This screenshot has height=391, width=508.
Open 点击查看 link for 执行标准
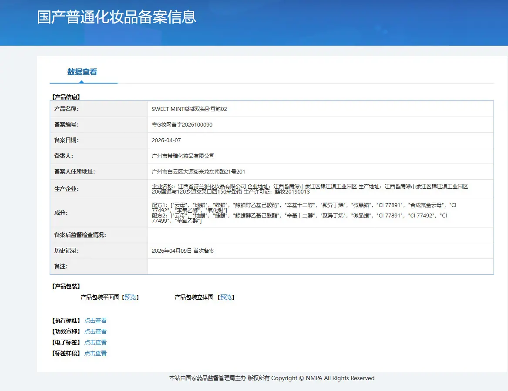point(96,321)
